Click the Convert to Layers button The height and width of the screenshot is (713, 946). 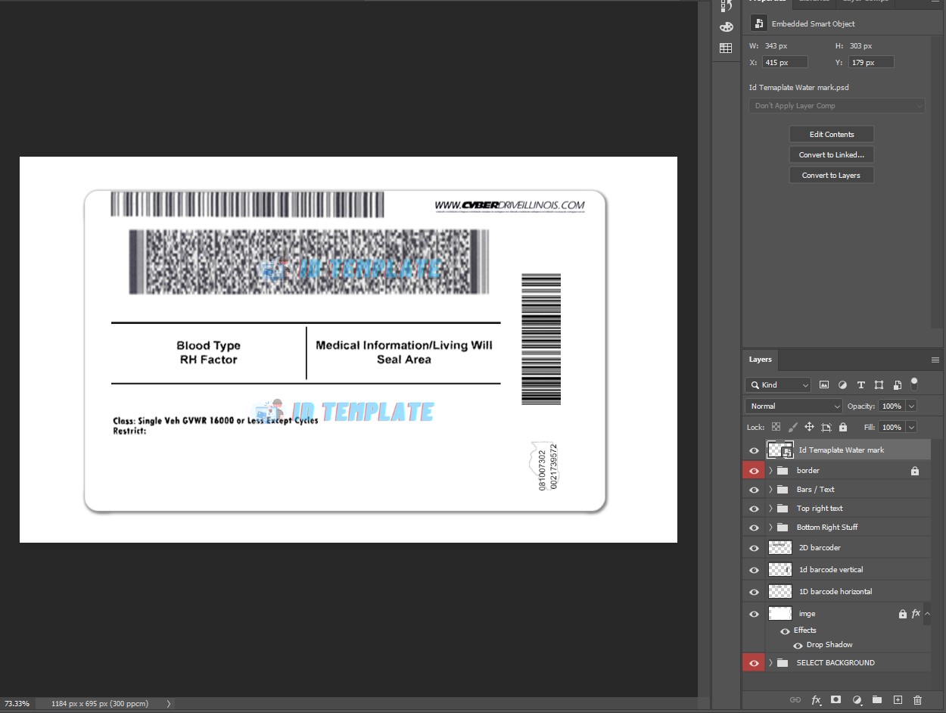click(832, 176)
